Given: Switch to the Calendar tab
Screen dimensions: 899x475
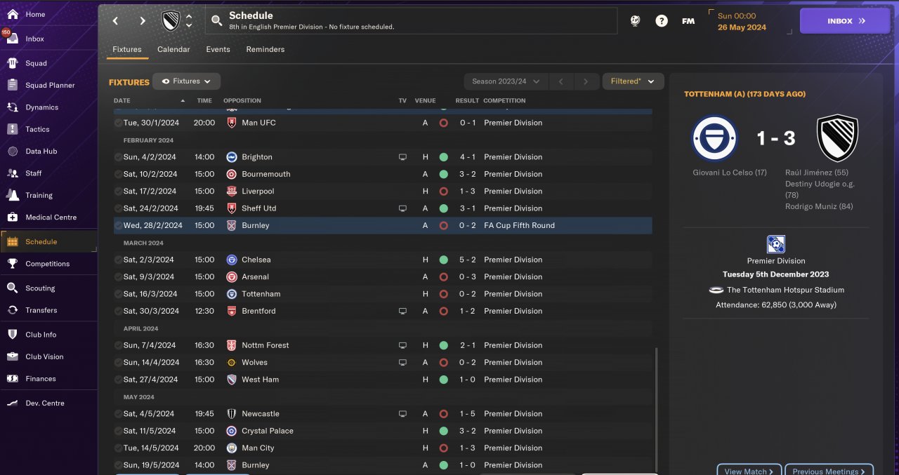Looking at the screenshot, I should pos(173,50).
